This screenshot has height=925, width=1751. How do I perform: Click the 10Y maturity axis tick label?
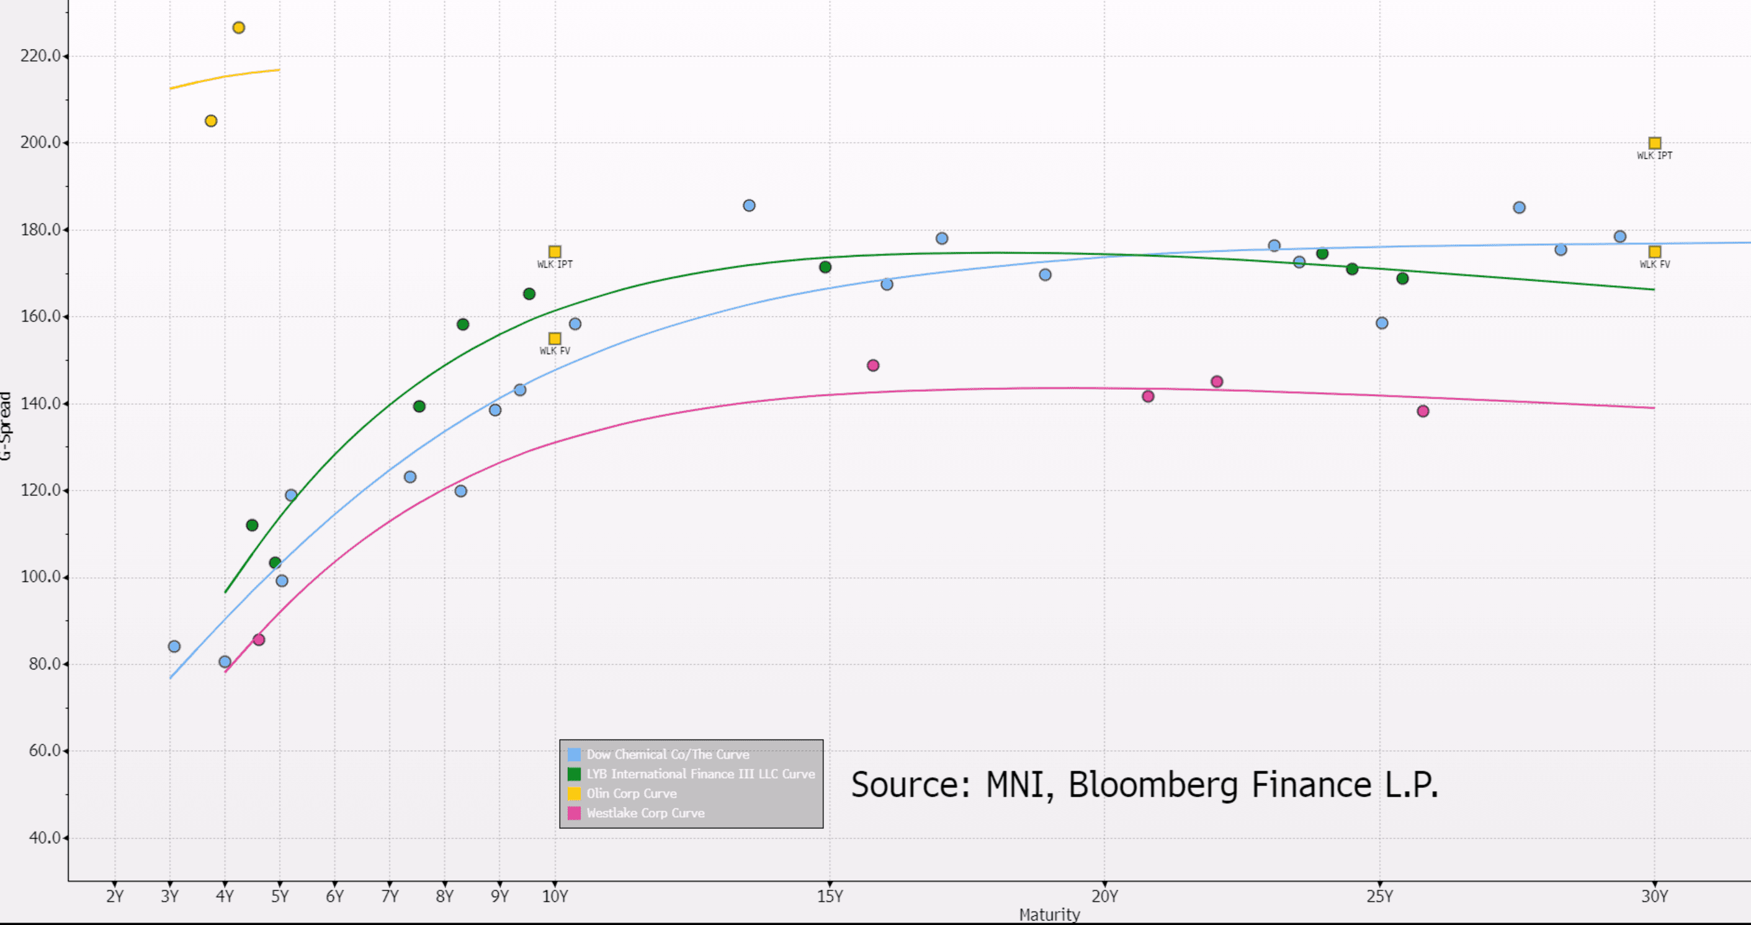(555, 896)
